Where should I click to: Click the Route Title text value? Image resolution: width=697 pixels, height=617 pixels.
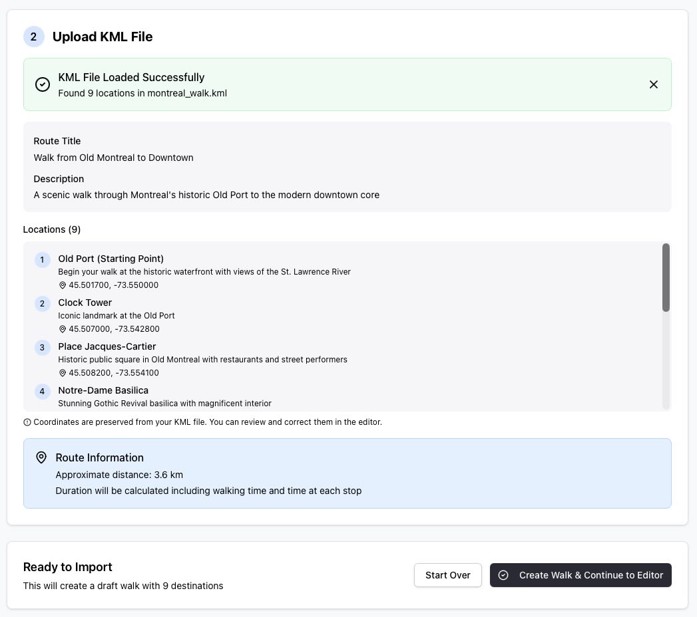113,158
